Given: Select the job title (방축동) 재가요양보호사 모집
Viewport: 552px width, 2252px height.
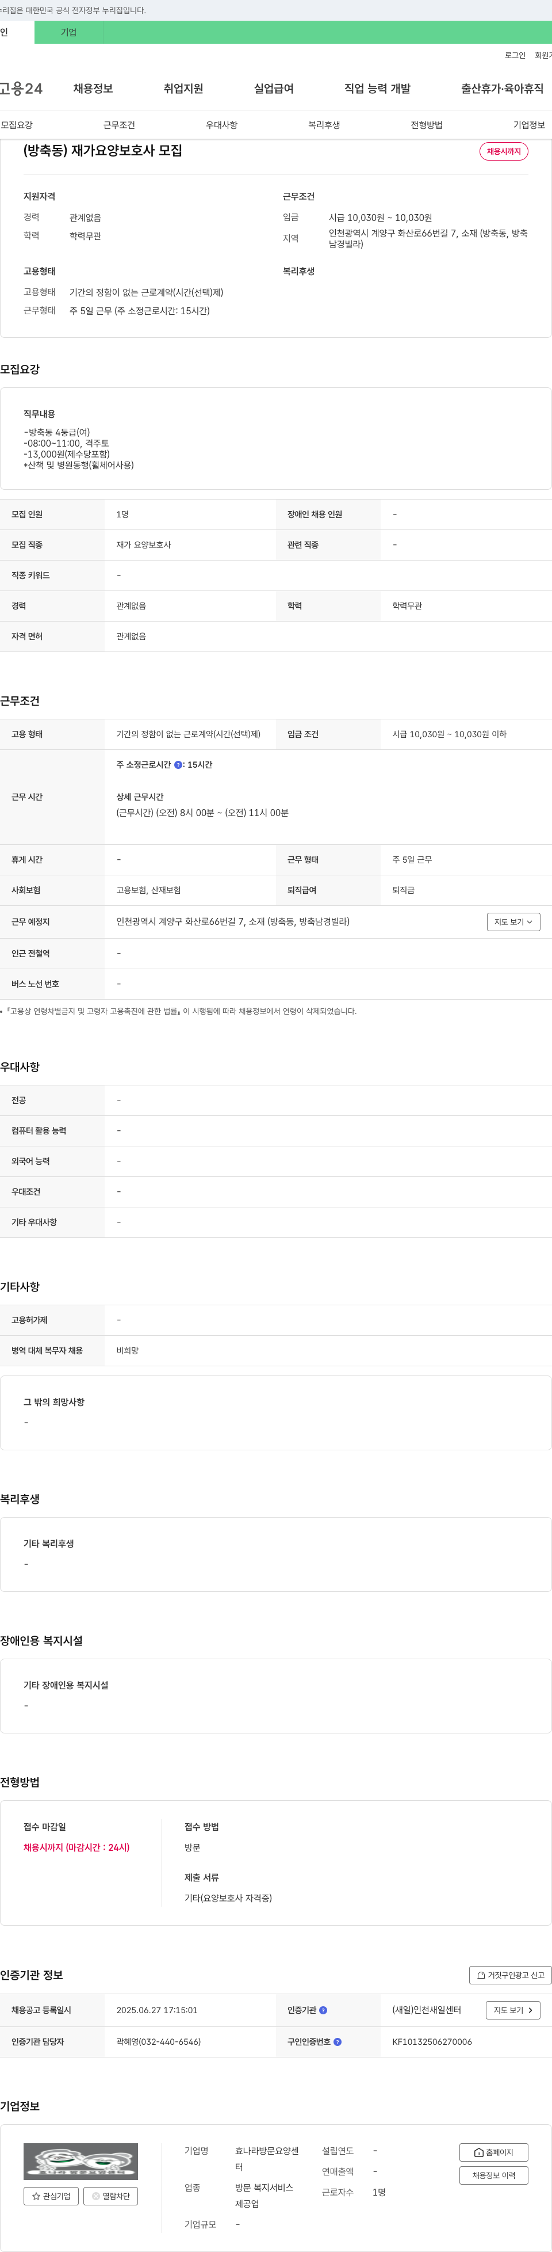Looking at the screenshot, I should tap(103, 150).
